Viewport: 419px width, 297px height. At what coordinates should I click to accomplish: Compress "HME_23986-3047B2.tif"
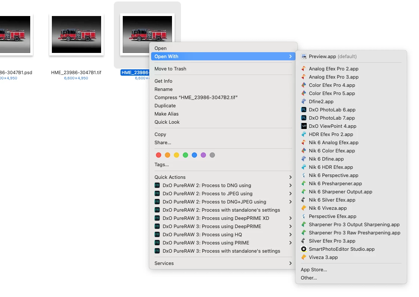click(223, 97)
